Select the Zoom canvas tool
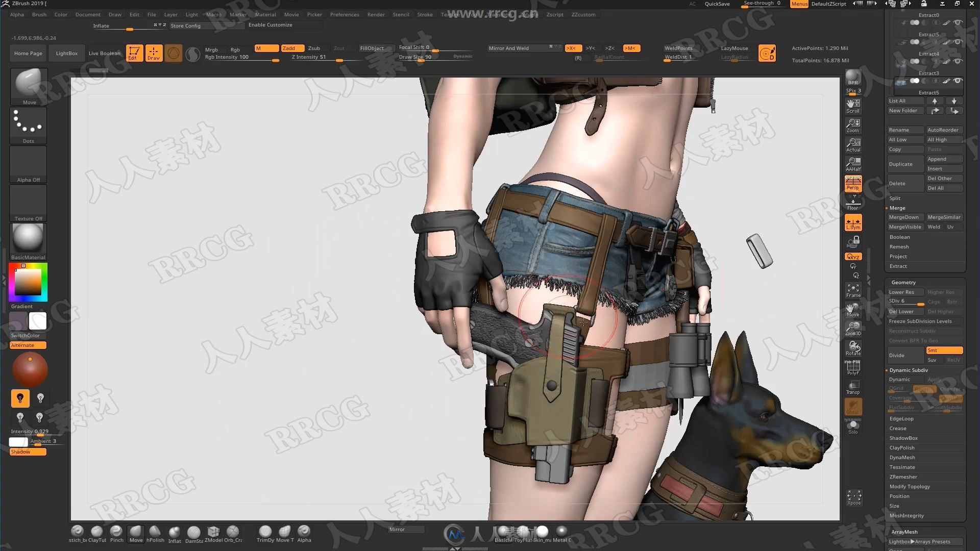The height and width of the screenshot is (551, 980). (853, 126)
